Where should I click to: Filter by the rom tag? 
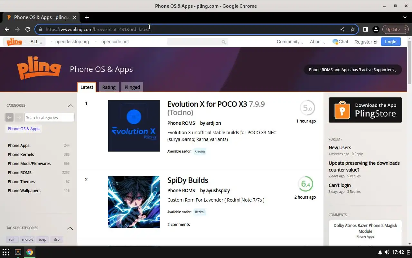pos(12,239)
